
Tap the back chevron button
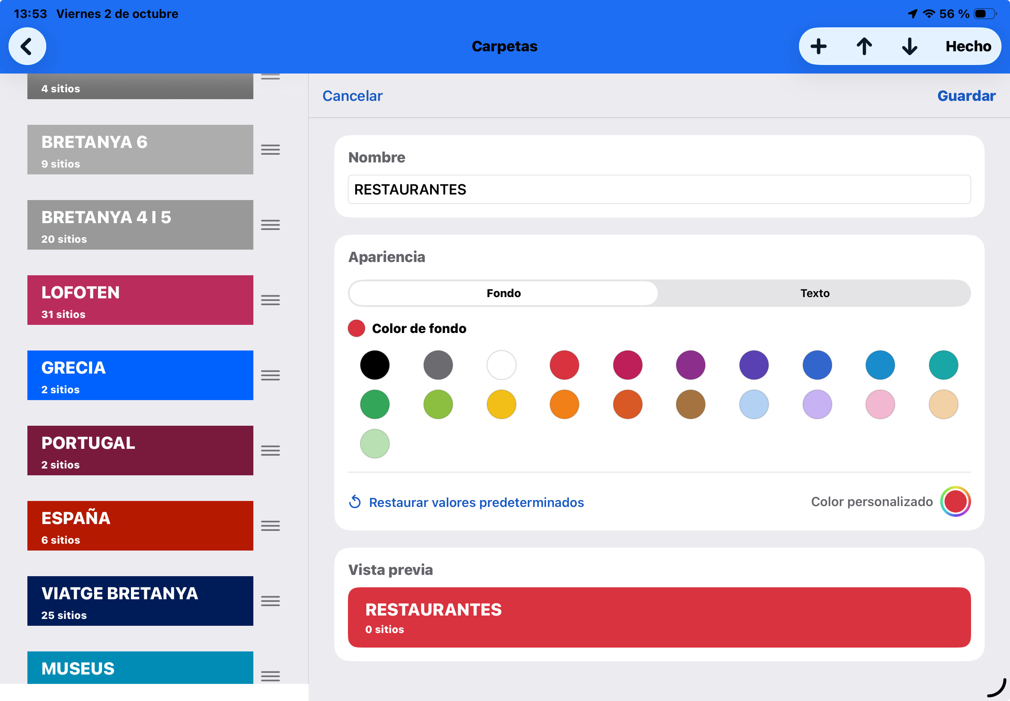point(27,46)
